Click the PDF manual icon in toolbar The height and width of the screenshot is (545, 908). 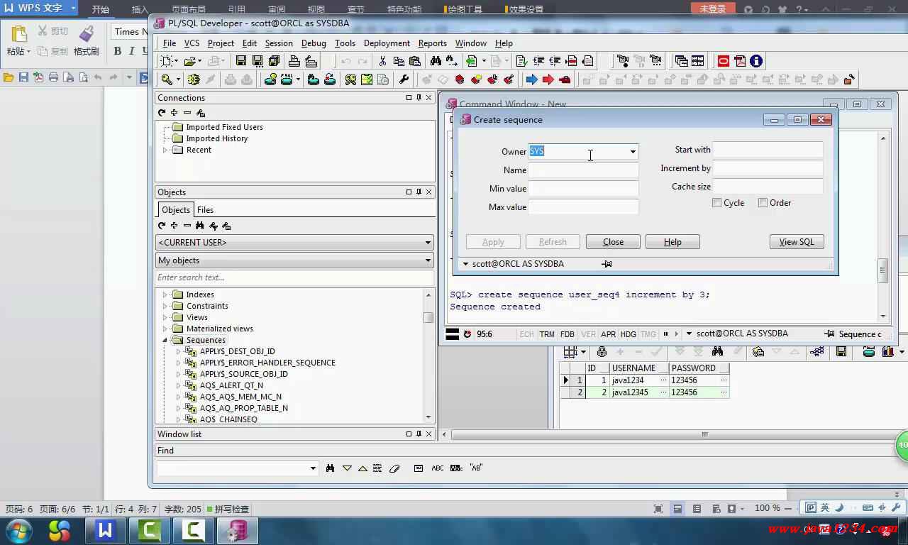740,61
